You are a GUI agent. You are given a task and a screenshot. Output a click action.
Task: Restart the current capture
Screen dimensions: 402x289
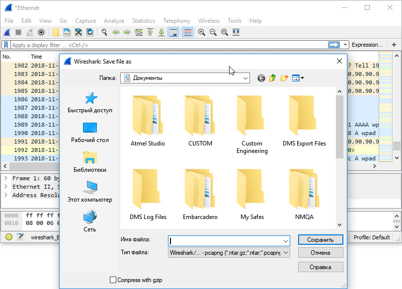coord(30,32)
